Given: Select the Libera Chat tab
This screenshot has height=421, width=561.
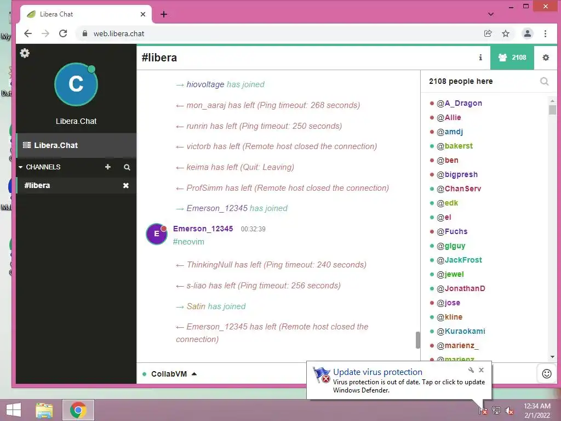Looking at the screenshot, I should click(86, 14).
